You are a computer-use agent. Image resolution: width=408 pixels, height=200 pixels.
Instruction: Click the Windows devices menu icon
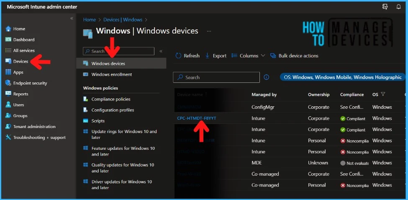coord(85,63)
